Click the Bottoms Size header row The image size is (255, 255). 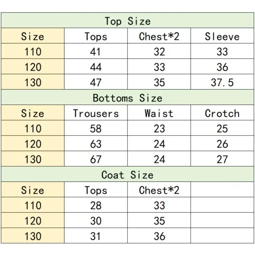127,98
